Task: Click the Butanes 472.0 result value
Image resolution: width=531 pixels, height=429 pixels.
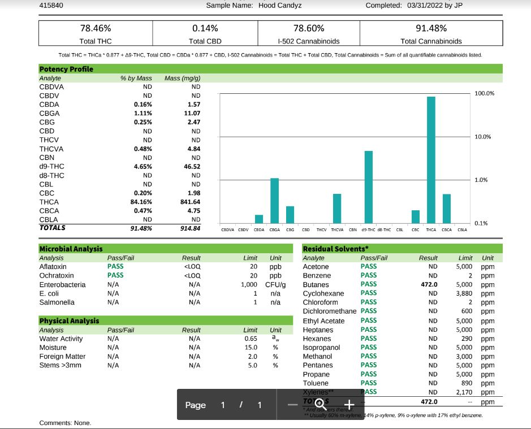Action: pos(429,284)
